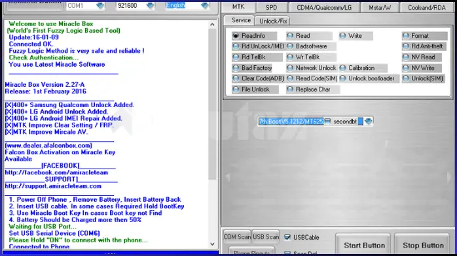Expand the COM1 port dropdown

click(100, 5)
